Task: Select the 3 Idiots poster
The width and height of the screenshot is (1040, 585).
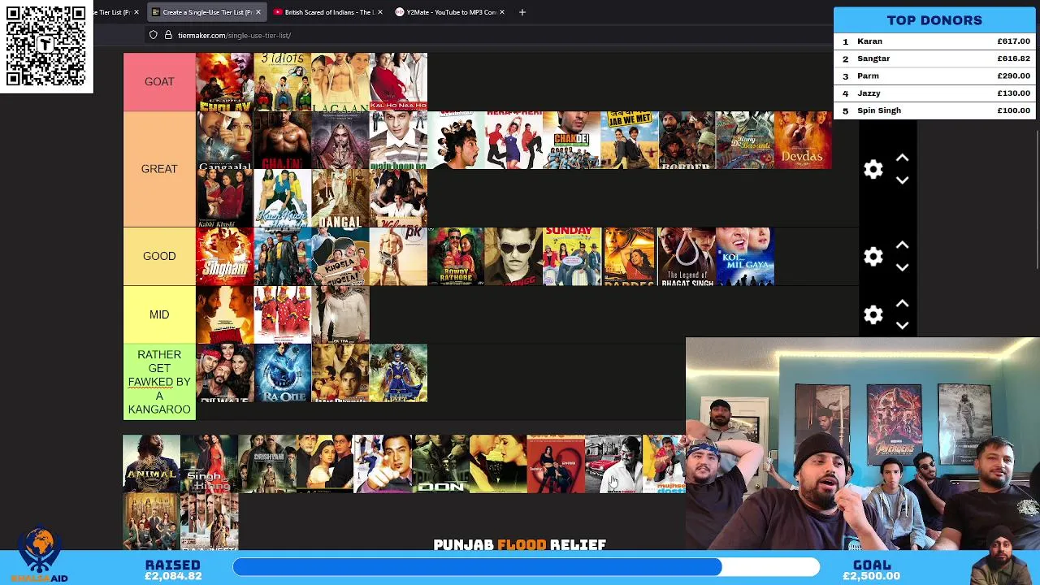Action: coord(282,81)
